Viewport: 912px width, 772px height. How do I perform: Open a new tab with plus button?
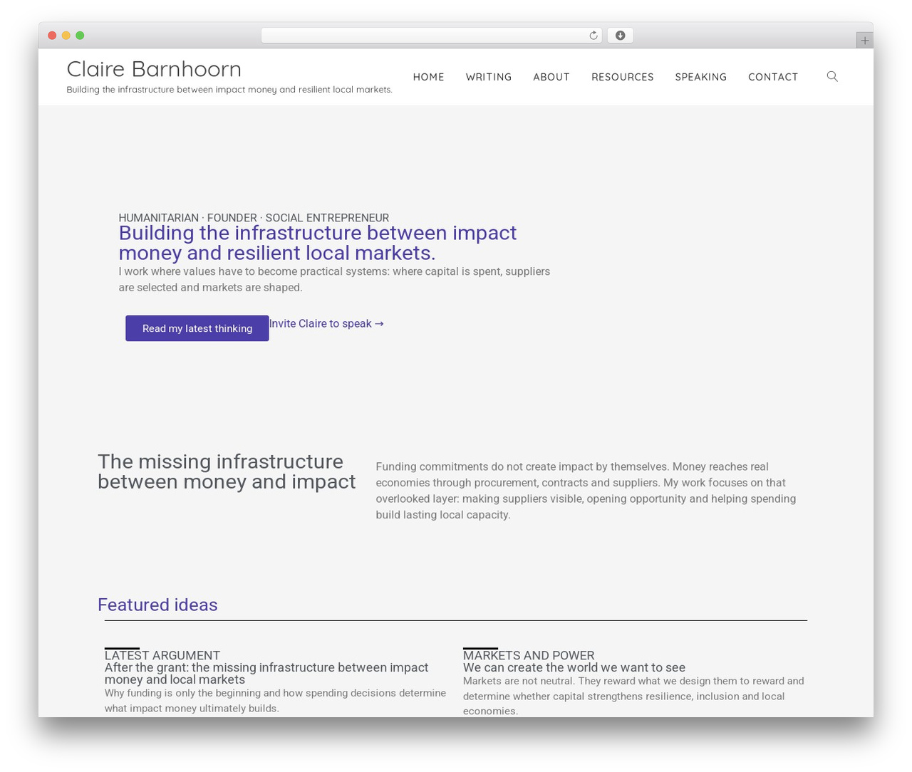click(864, 41)
